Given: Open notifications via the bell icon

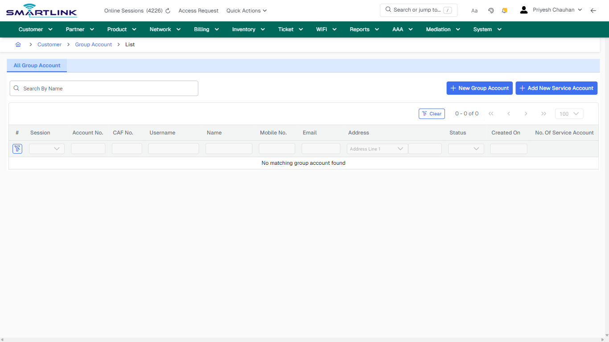Looking at the screenshot, I should 504,10.
